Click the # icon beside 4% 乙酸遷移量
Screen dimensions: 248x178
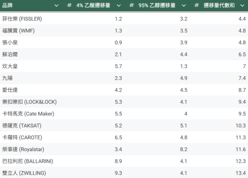(69, 5)
